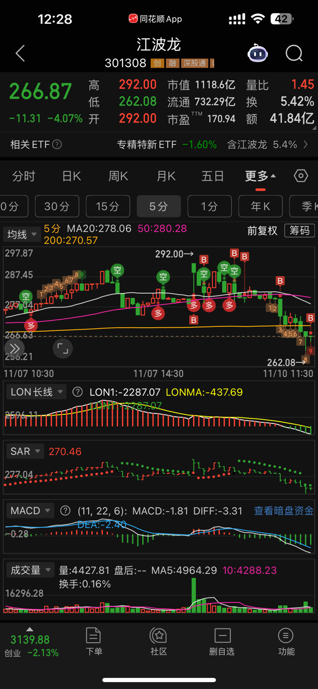Tap 换 5.42% turnover value
This screenshot has width=318, height=689.
point(297,102)
